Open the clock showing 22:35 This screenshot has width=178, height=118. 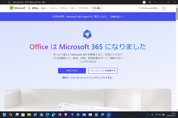(171, 115)
